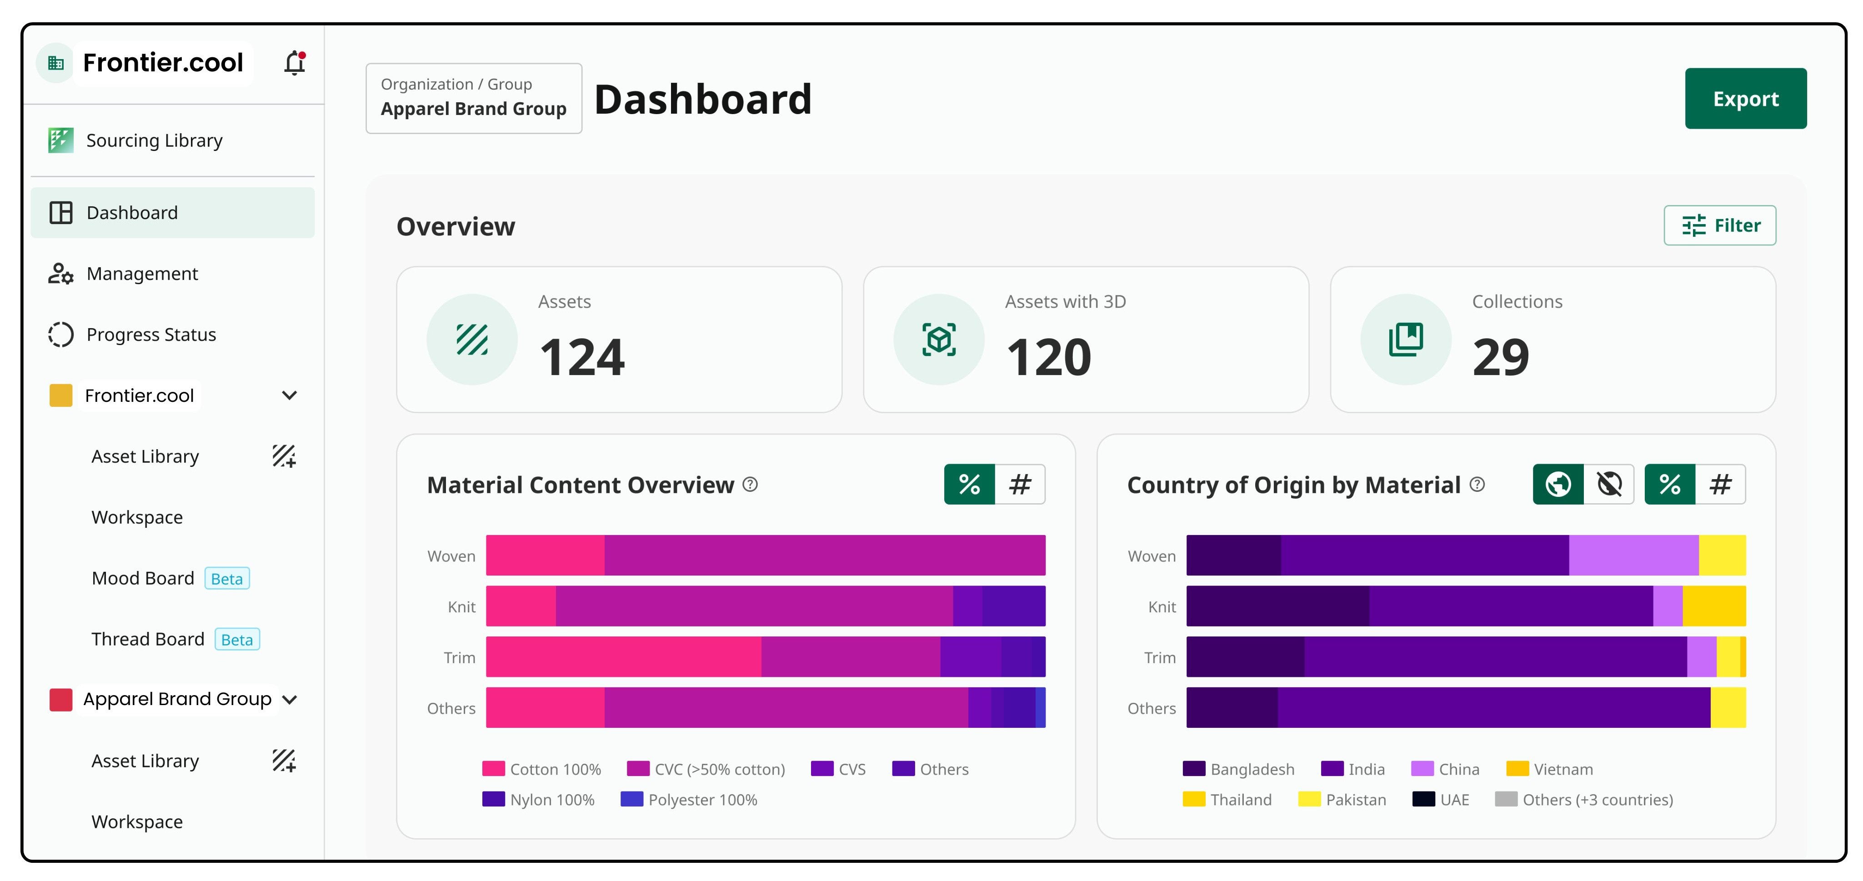Toggle the globe-off view in Country of Origin
Screen dimensions: 1863x881
point(1609,484)
